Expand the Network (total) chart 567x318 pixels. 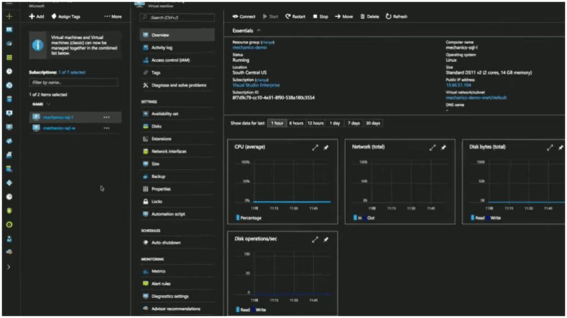(433, 147)
